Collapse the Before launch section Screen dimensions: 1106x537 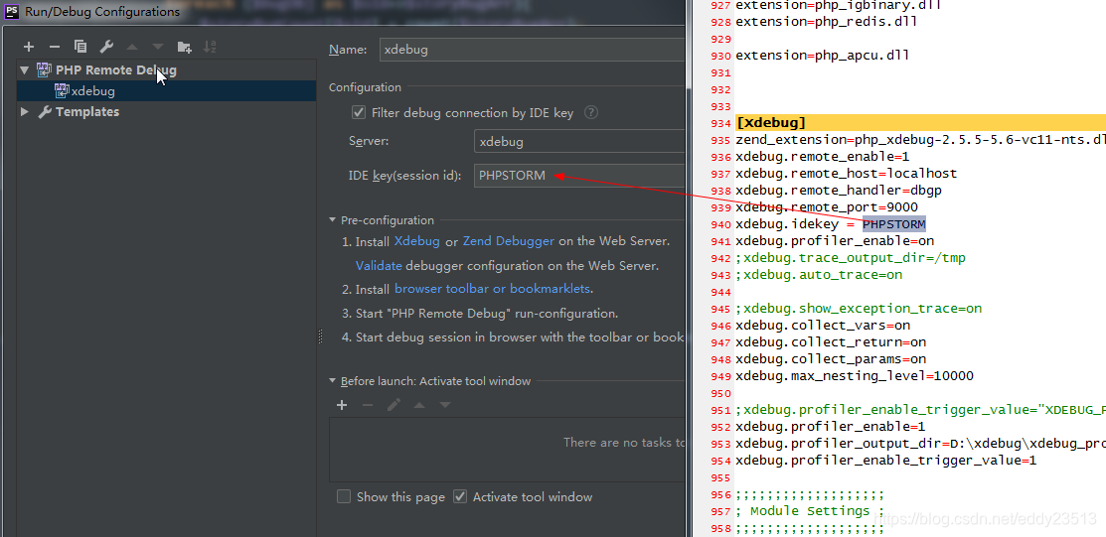pyautogui.click(x=333, y=381)
